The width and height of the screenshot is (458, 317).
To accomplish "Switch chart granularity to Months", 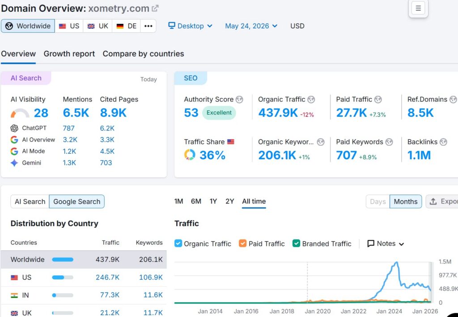I will click(406, 201).
